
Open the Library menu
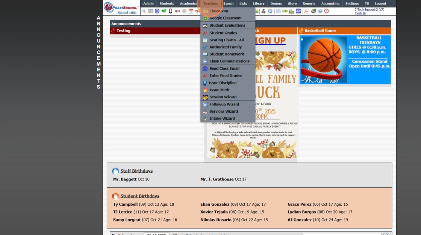(259, 3)
